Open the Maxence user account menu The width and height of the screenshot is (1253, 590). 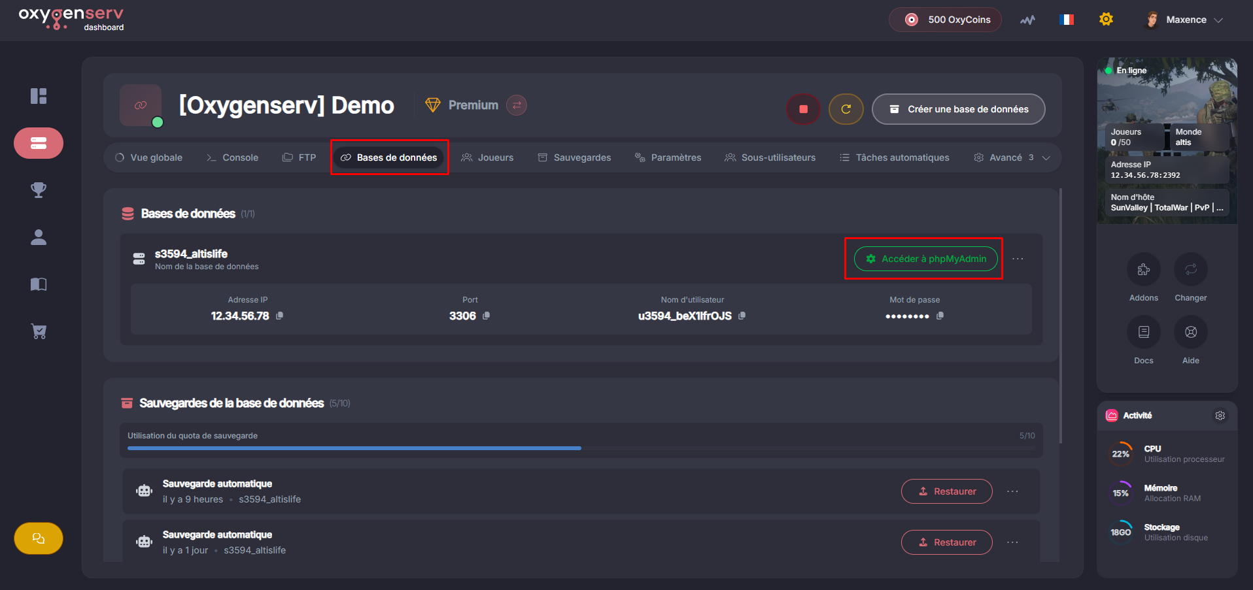click(x=1185, y=20)
